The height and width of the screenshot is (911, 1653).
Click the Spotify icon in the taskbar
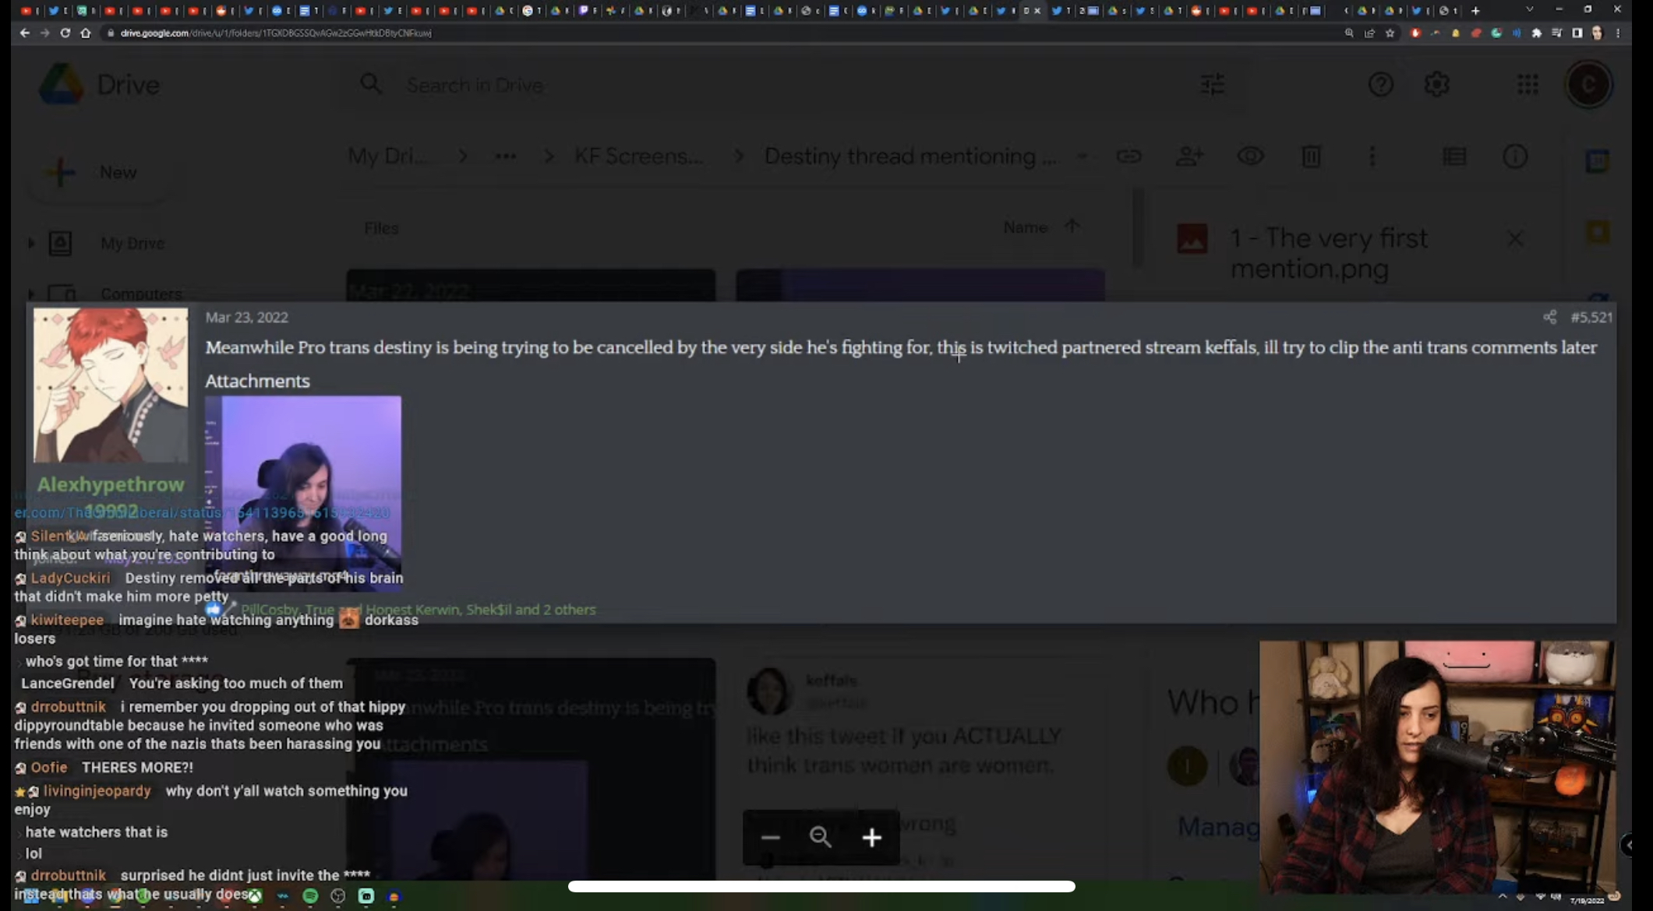(x=310, y=895)
